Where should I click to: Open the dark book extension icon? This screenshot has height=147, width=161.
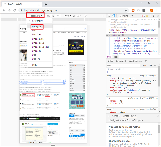[144, 10]
